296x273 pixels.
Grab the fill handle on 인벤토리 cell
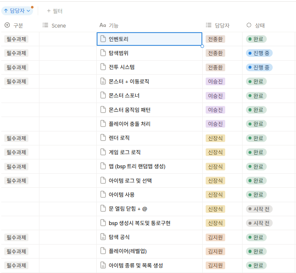click(x=202, y=46)
